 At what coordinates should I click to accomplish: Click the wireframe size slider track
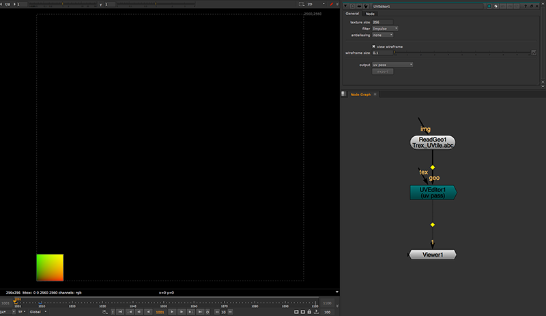pos(450,52)
